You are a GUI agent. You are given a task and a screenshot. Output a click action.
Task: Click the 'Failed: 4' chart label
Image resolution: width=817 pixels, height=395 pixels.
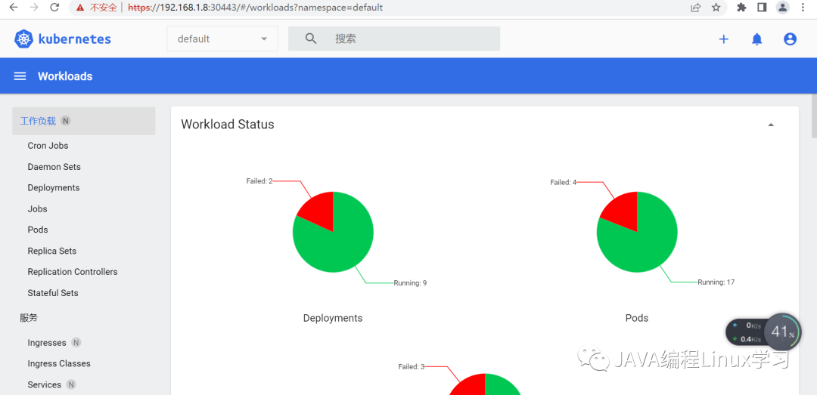click(564, 182)
